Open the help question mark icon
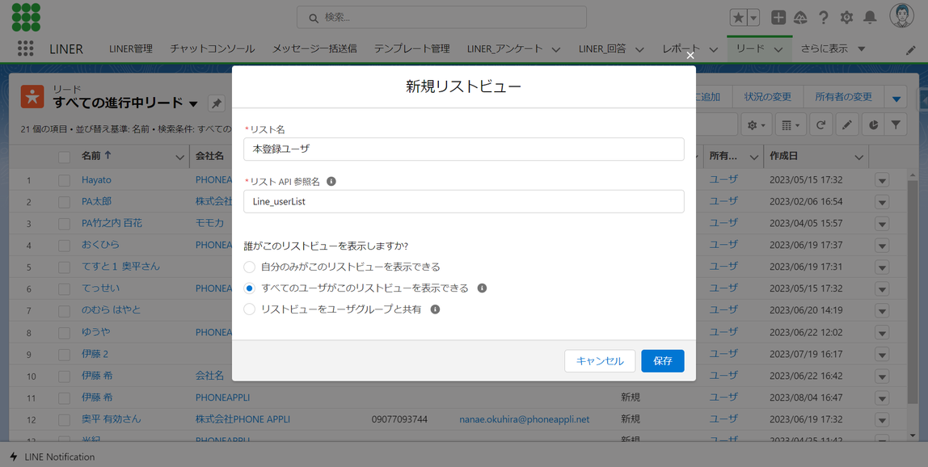The image size is (928, 467). coord(823,18)
